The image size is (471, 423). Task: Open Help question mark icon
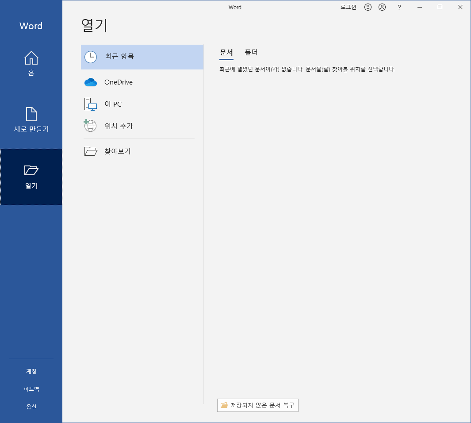click(x=399, y=7)
